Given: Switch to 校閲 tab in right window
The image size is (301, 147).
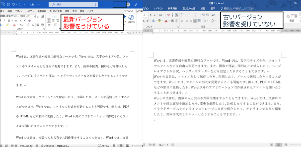Looking at the screenshot, I should pyautogui.click(x=203, y=8).
